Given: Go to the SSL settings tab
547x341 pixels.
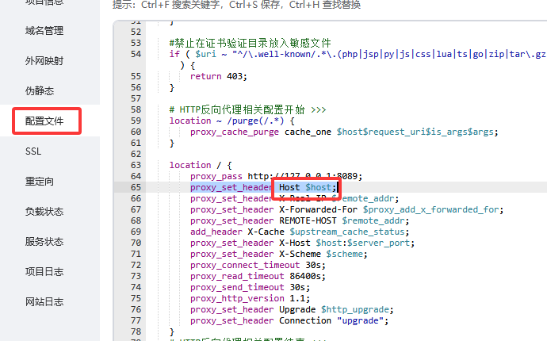Looking at the screenshot, I should pos(33,151).
